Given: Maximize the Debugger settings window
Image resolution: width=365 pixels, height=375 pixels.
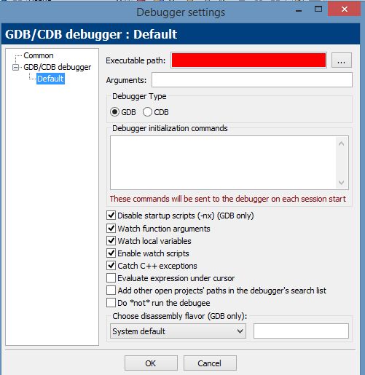Looking at the screenshot, I should [x=318, y=9].
